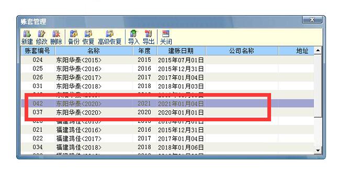Click number cell 021
The height and width of the screenshot is (194, 360).
(38, 130)
